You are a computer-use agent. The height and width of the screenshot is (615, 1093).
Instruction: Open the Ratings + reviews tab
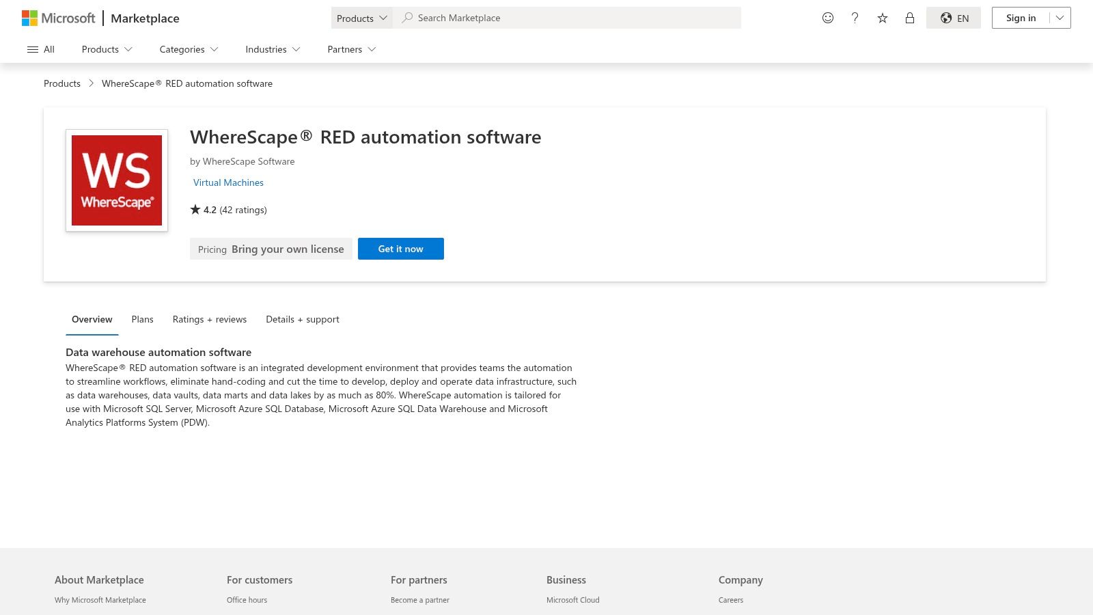[x=209, y=319]
